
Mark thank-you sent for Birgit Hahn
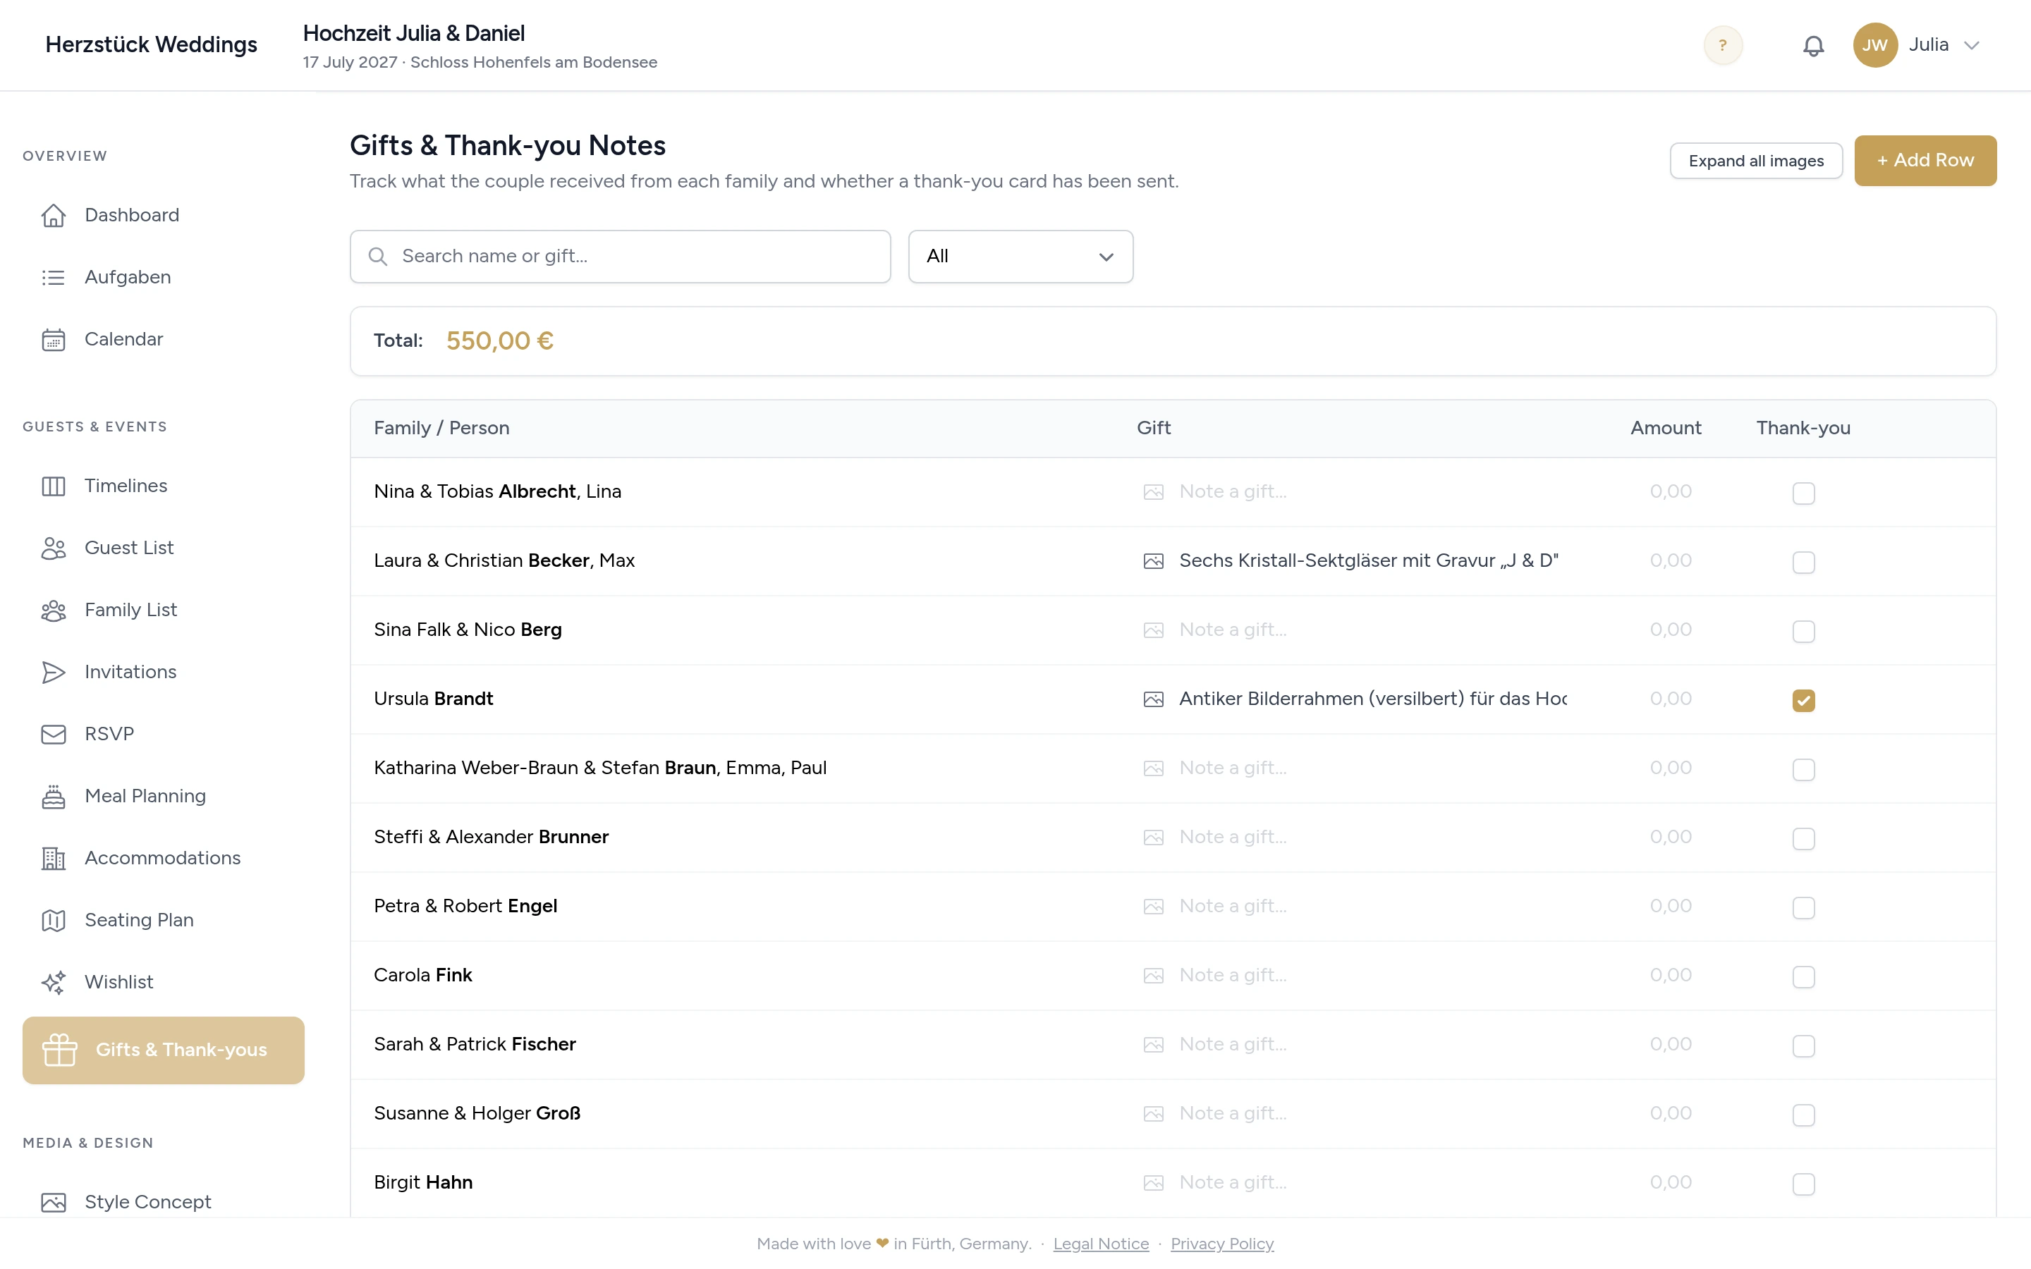point(1803,1184)
